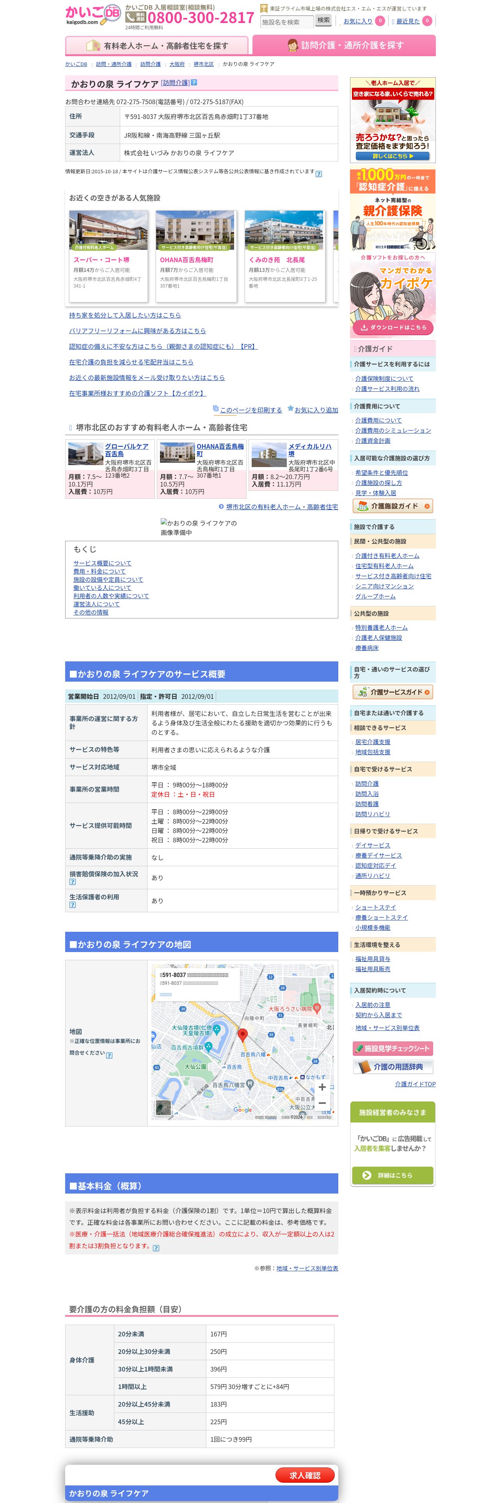Open 福祉用具貸与 sidebar link

click(373, 959)
